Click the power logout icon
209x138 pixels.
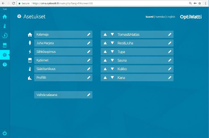tap(5, 133)
